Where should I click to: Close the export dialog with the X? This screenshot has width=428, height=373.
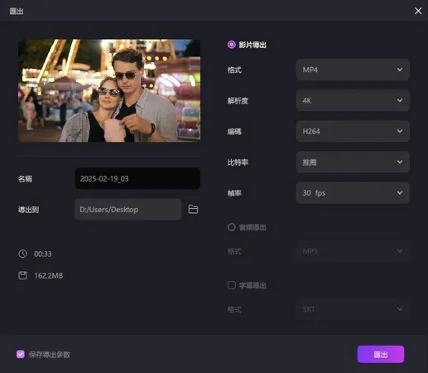coord(418,11)
